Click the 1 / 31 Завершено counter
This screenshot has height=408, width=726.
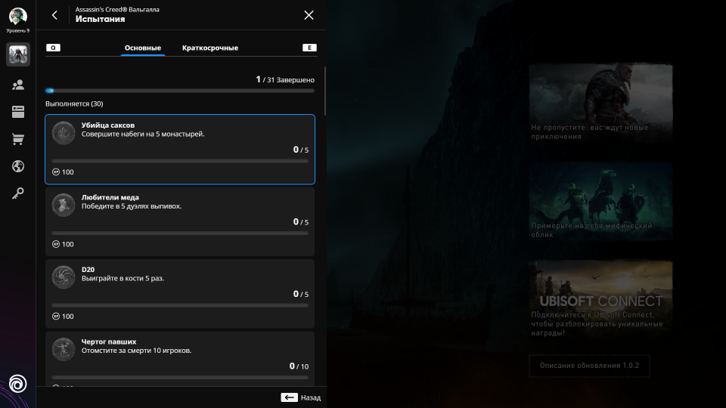285,79
